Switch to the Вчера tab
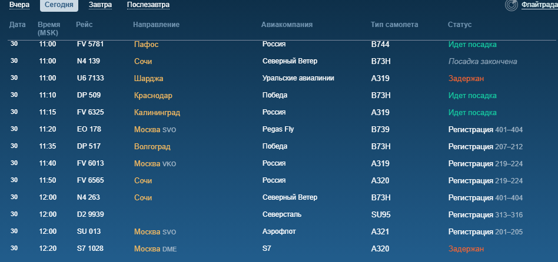558x262 pixels. (19, 5)
